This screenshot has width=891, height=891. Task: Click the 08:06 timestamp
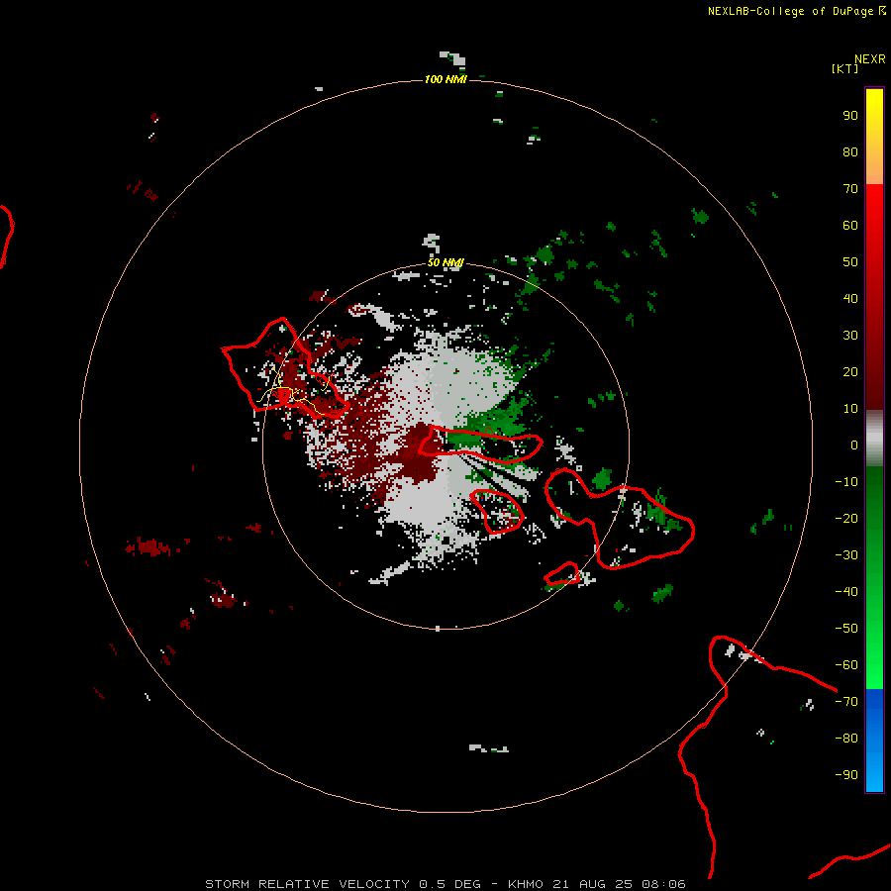(663, 884)
